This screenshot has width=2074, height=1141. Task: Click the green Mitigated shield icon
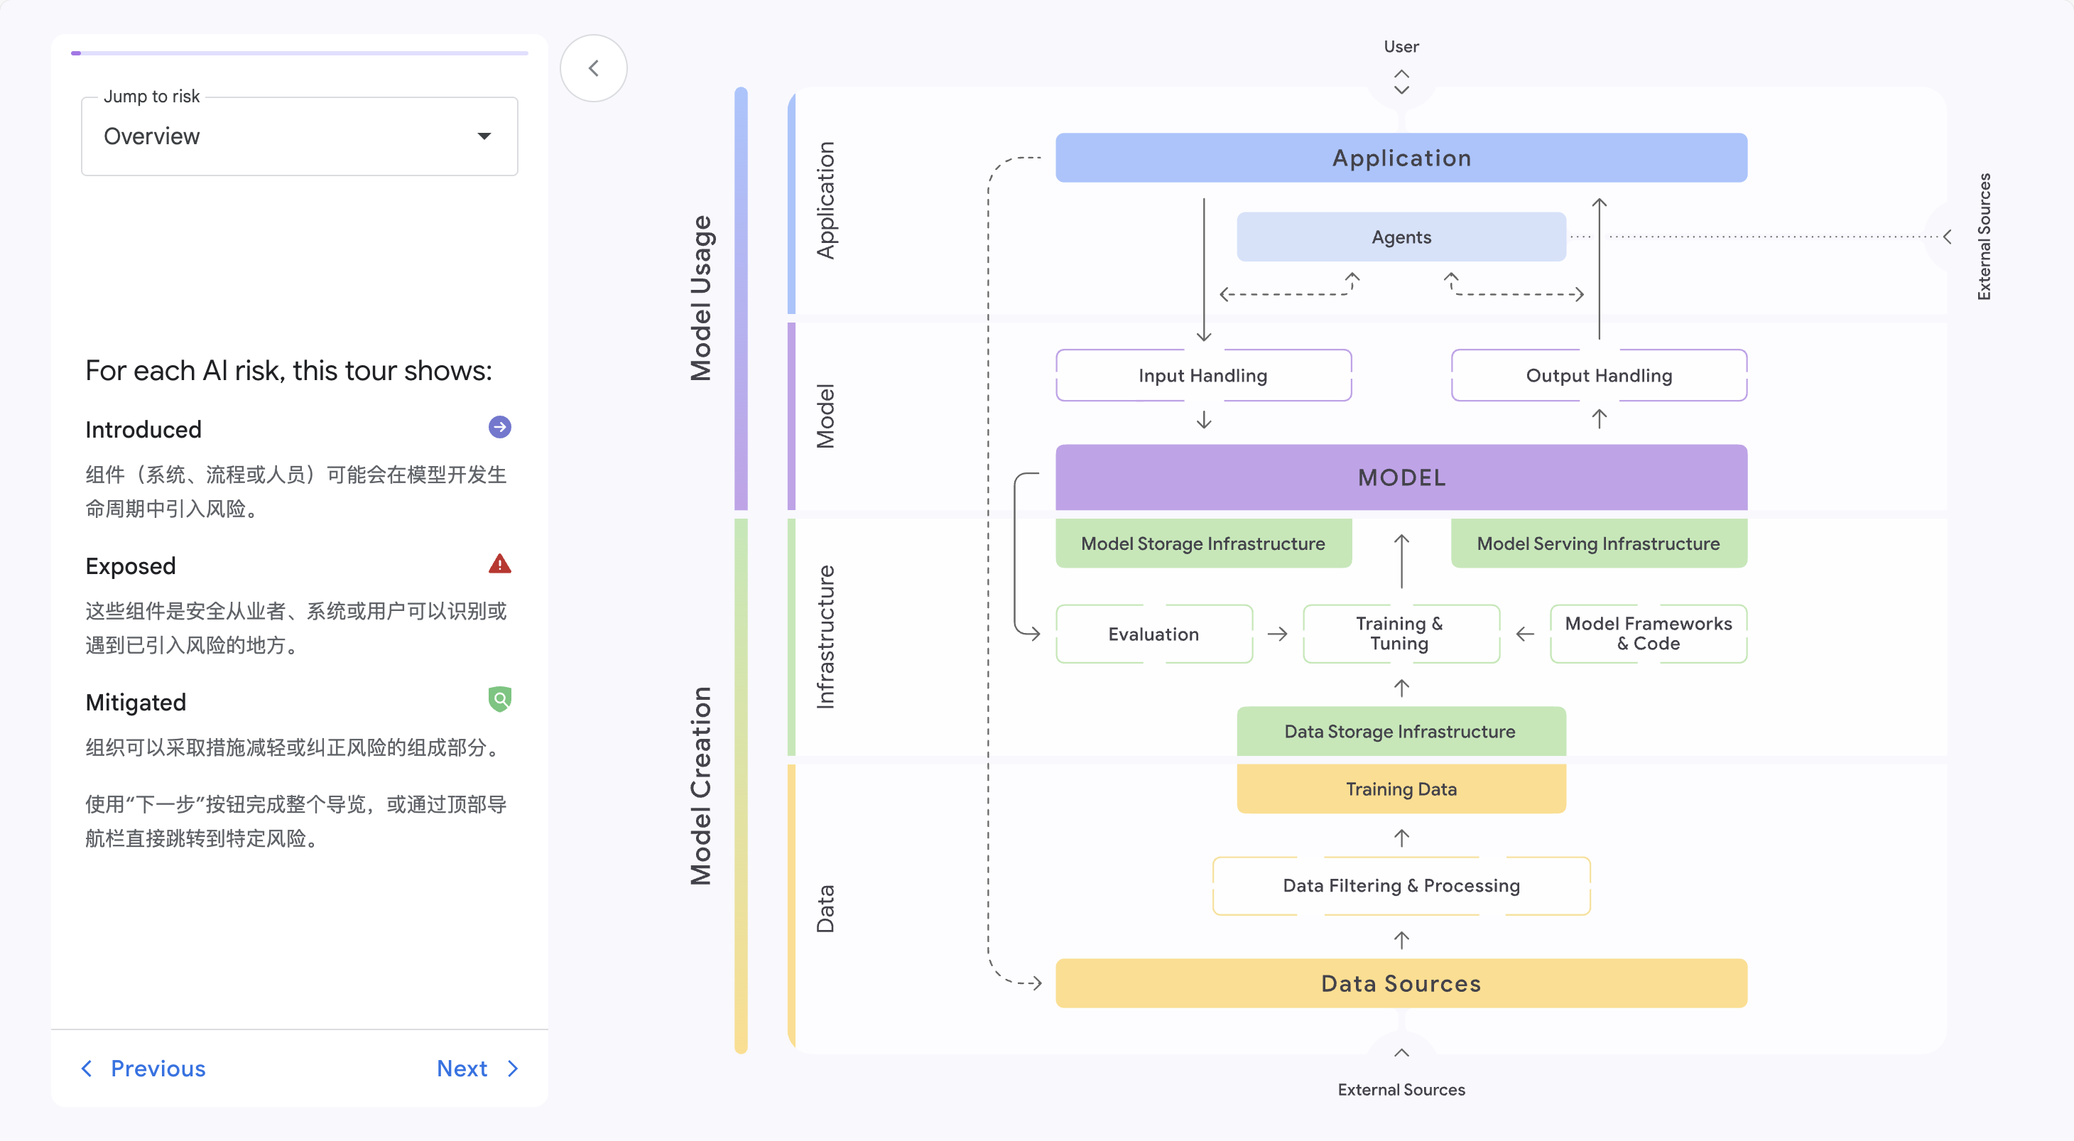499,699
